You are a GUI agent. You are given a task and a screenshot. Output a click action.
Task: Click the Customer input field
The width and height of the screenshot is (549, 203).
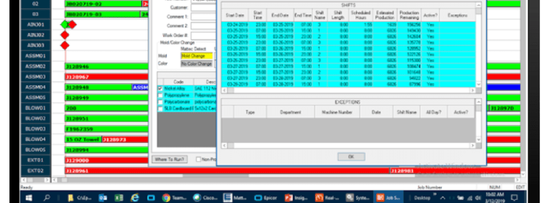(x=204, y=7)
